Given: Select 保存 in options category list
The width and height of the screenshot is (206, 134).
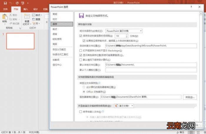Looking at the screenshot, I should [x=62, y=24].
